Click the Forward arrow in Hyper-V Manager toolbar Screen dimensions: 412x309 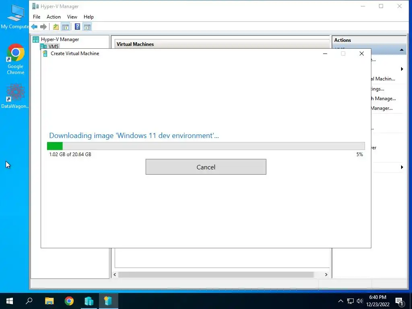[43, 27]
